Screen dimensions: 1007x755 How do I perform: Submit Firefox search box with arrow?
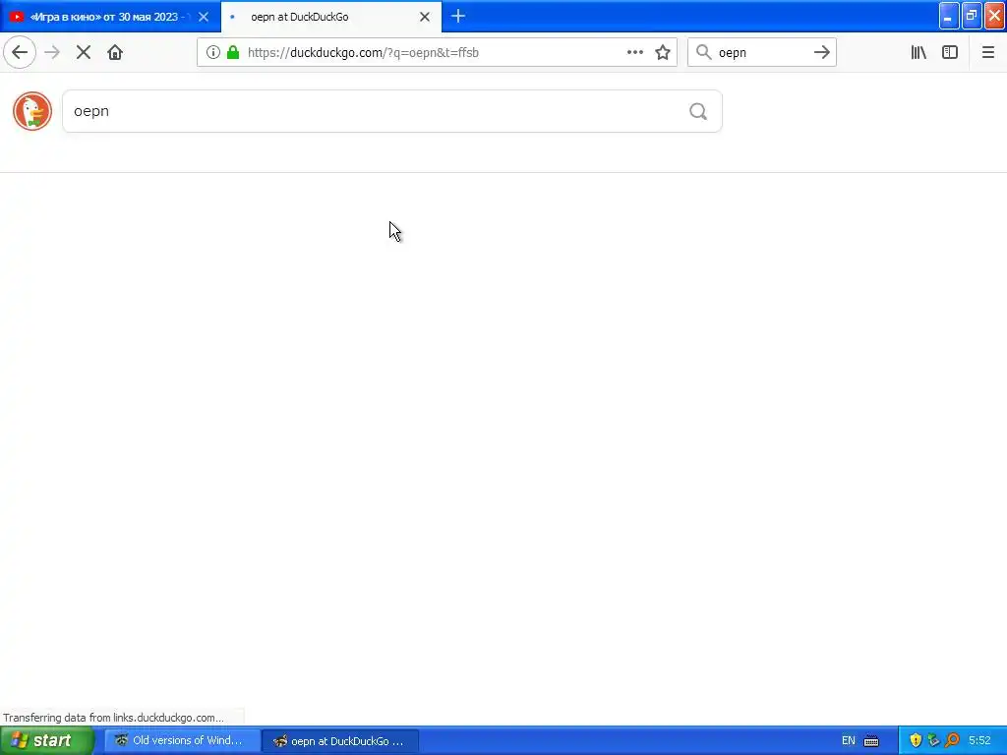click(x=822, y=53)
